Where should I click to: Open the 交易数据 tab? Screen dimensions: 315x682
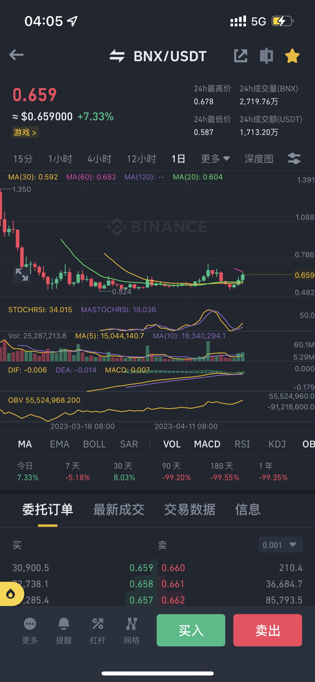[x=190, y=510]
